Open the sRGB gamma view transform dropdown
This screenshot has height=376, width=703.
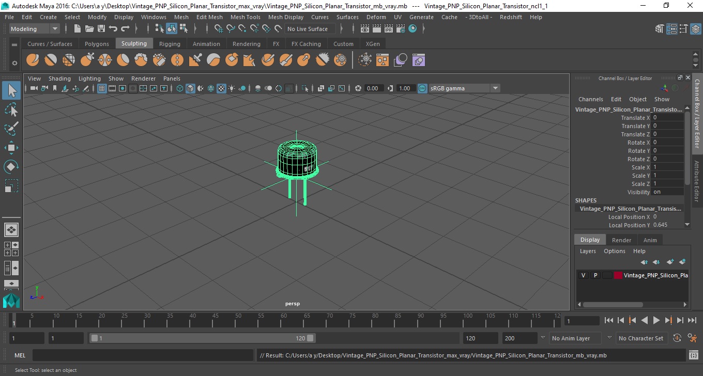click(465, 88)
